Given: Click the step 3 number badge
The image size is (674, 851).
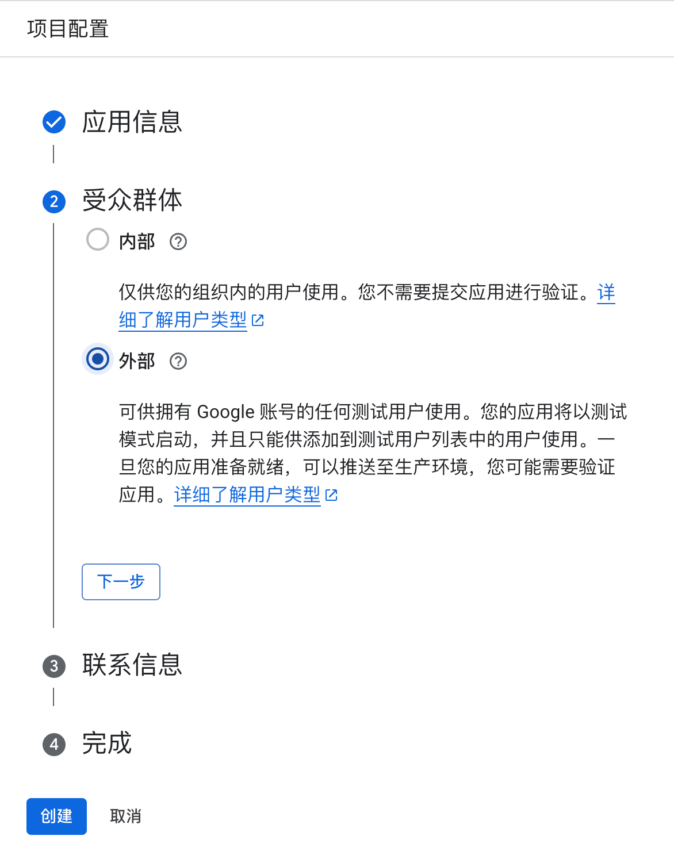Looking at the screenshot, I should pyautogui.click(x=54, y=666).
